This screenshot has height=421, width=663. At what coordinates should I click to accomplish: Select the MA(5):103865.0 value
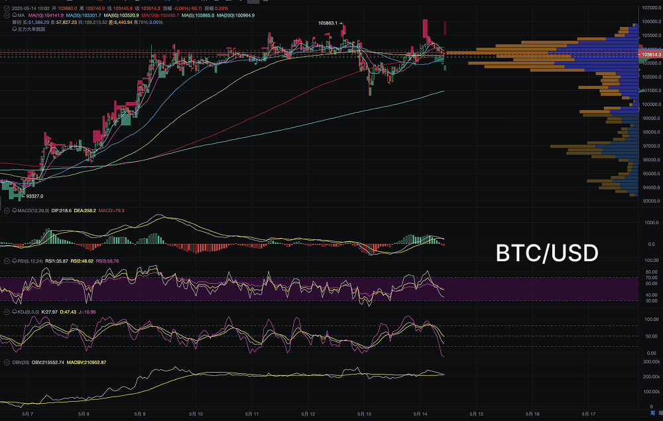tap(198, 15)
